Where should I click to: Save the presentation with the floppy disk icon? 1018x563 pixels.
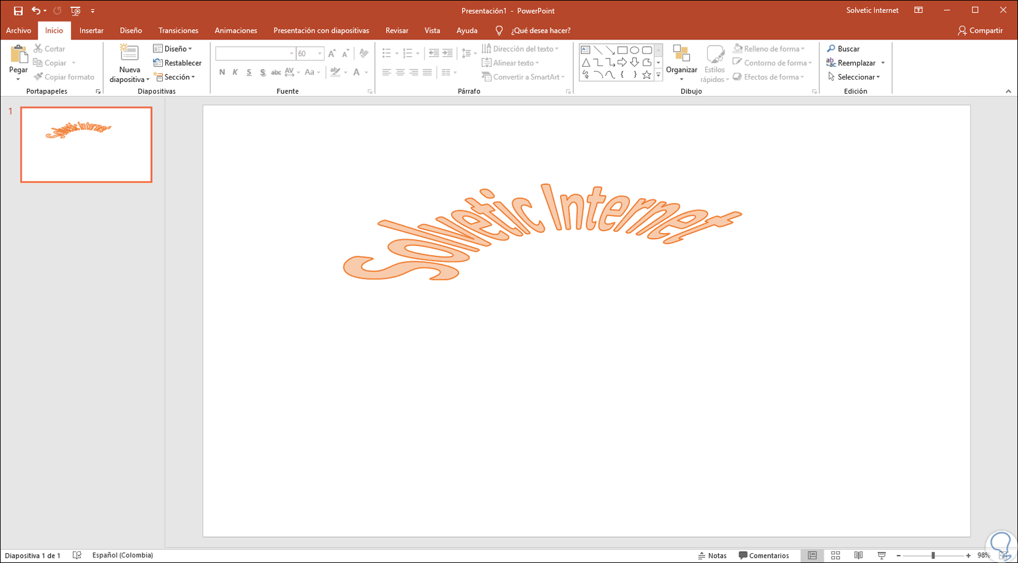[18, 10]
